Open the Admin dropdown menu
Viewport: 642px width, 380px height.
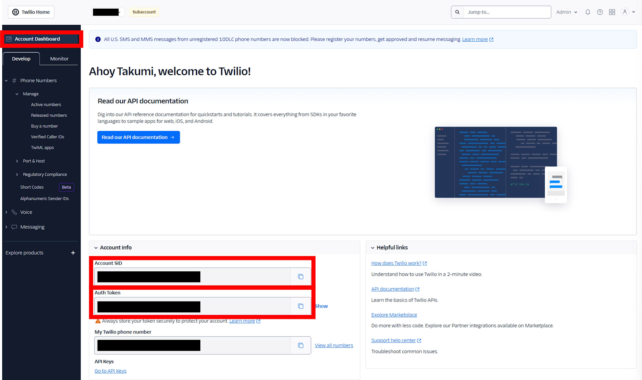coord(567,12)
